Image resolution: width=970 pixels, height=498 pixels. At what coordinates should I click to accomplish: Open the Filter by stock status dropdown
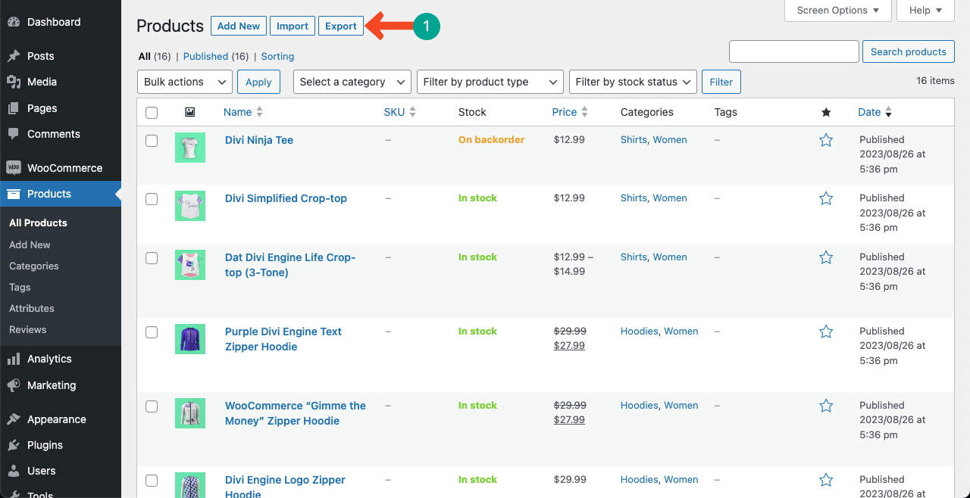pos(633,82)
